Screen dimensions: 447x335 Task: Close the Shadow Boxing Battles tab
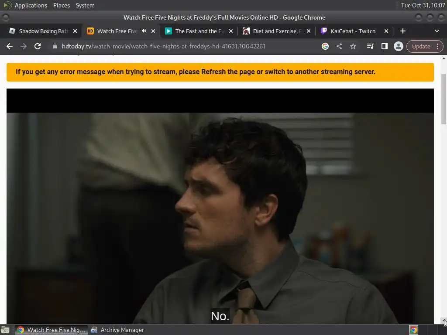coord(75,31)
